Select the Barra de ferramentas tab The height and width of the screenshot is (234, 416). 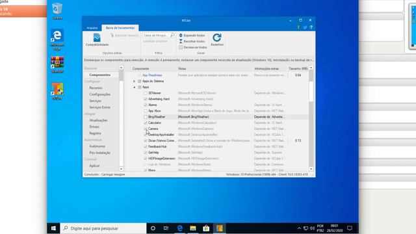tap(120, 28)
